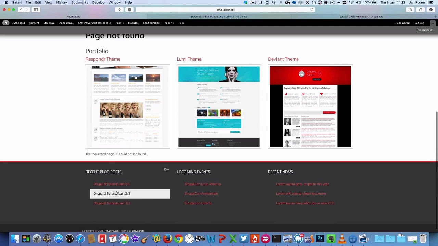Toggle the Safari sidebar button
438x246 pixels.
click(36, 10)
